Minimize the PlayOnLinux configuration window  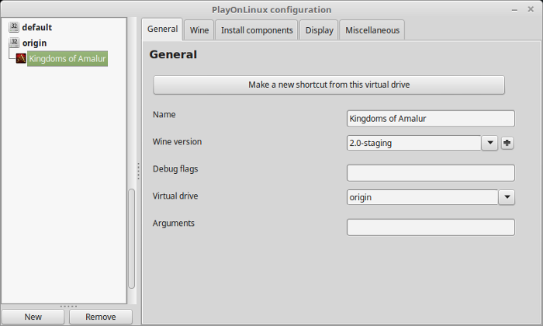(514, 9)
